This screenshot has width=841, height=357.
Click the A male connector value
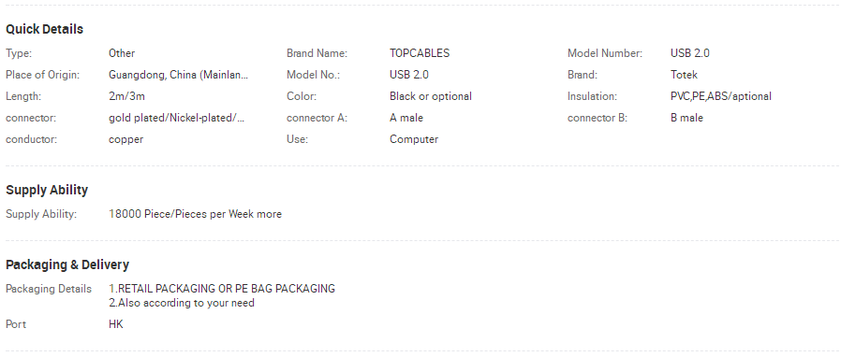point(406,118)
